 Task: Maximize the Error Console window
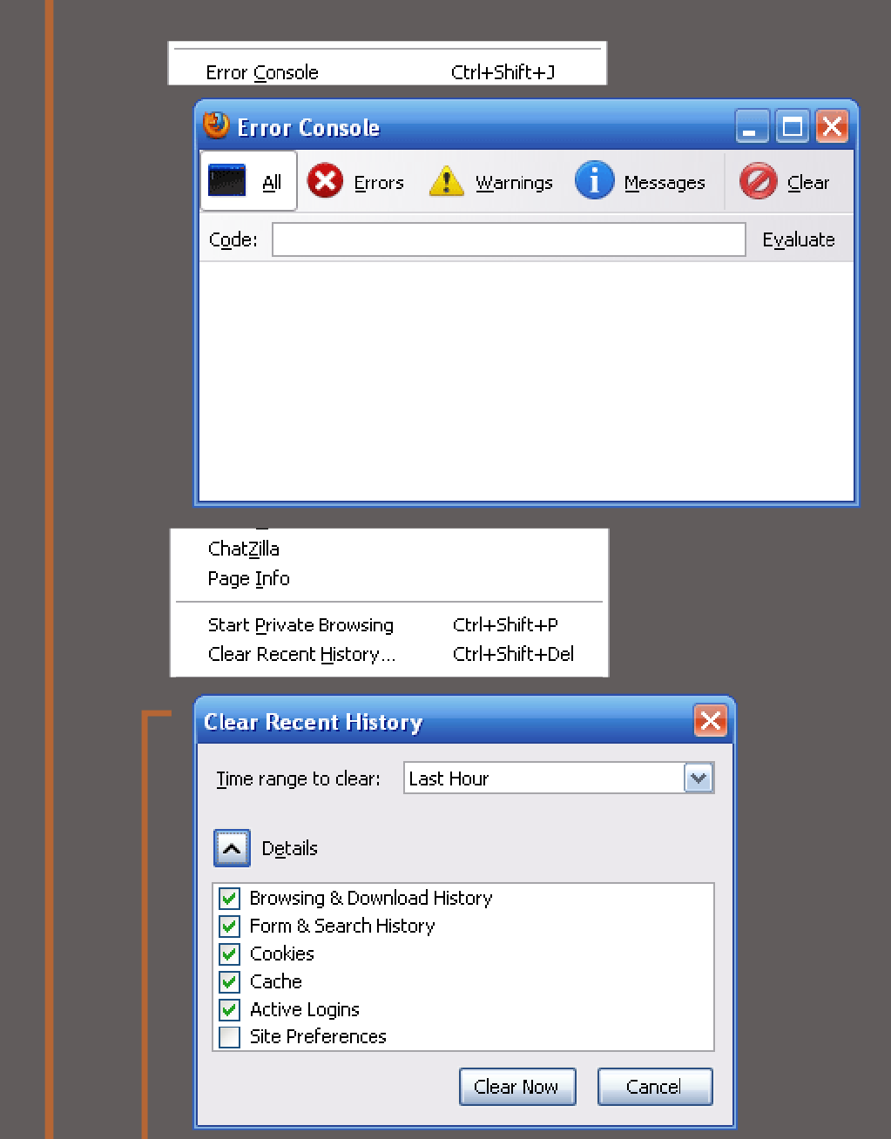pyautogui.click(x=793, y=127)
